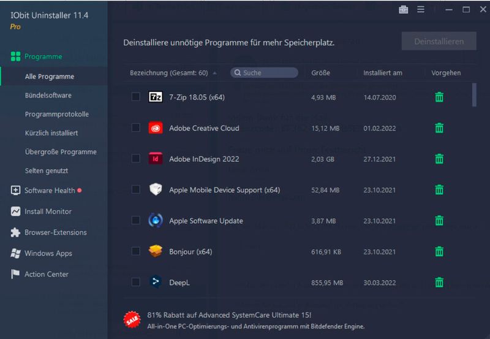Click the Apple Software Update globe icon
Image resolution: width=490 pixels, height=339 pixels.
click(x=156, y=220)
